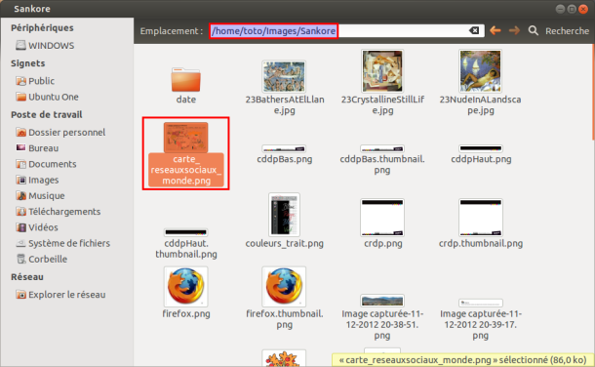Click the Réseau section heading

pyautogui.click(x=27, y=276)
